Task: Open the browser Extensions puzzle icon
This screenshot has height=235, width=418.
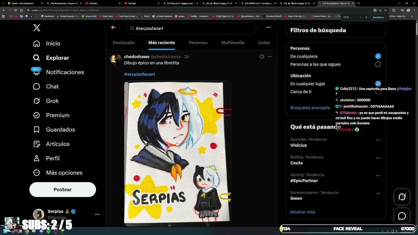Action: point(394,10)
